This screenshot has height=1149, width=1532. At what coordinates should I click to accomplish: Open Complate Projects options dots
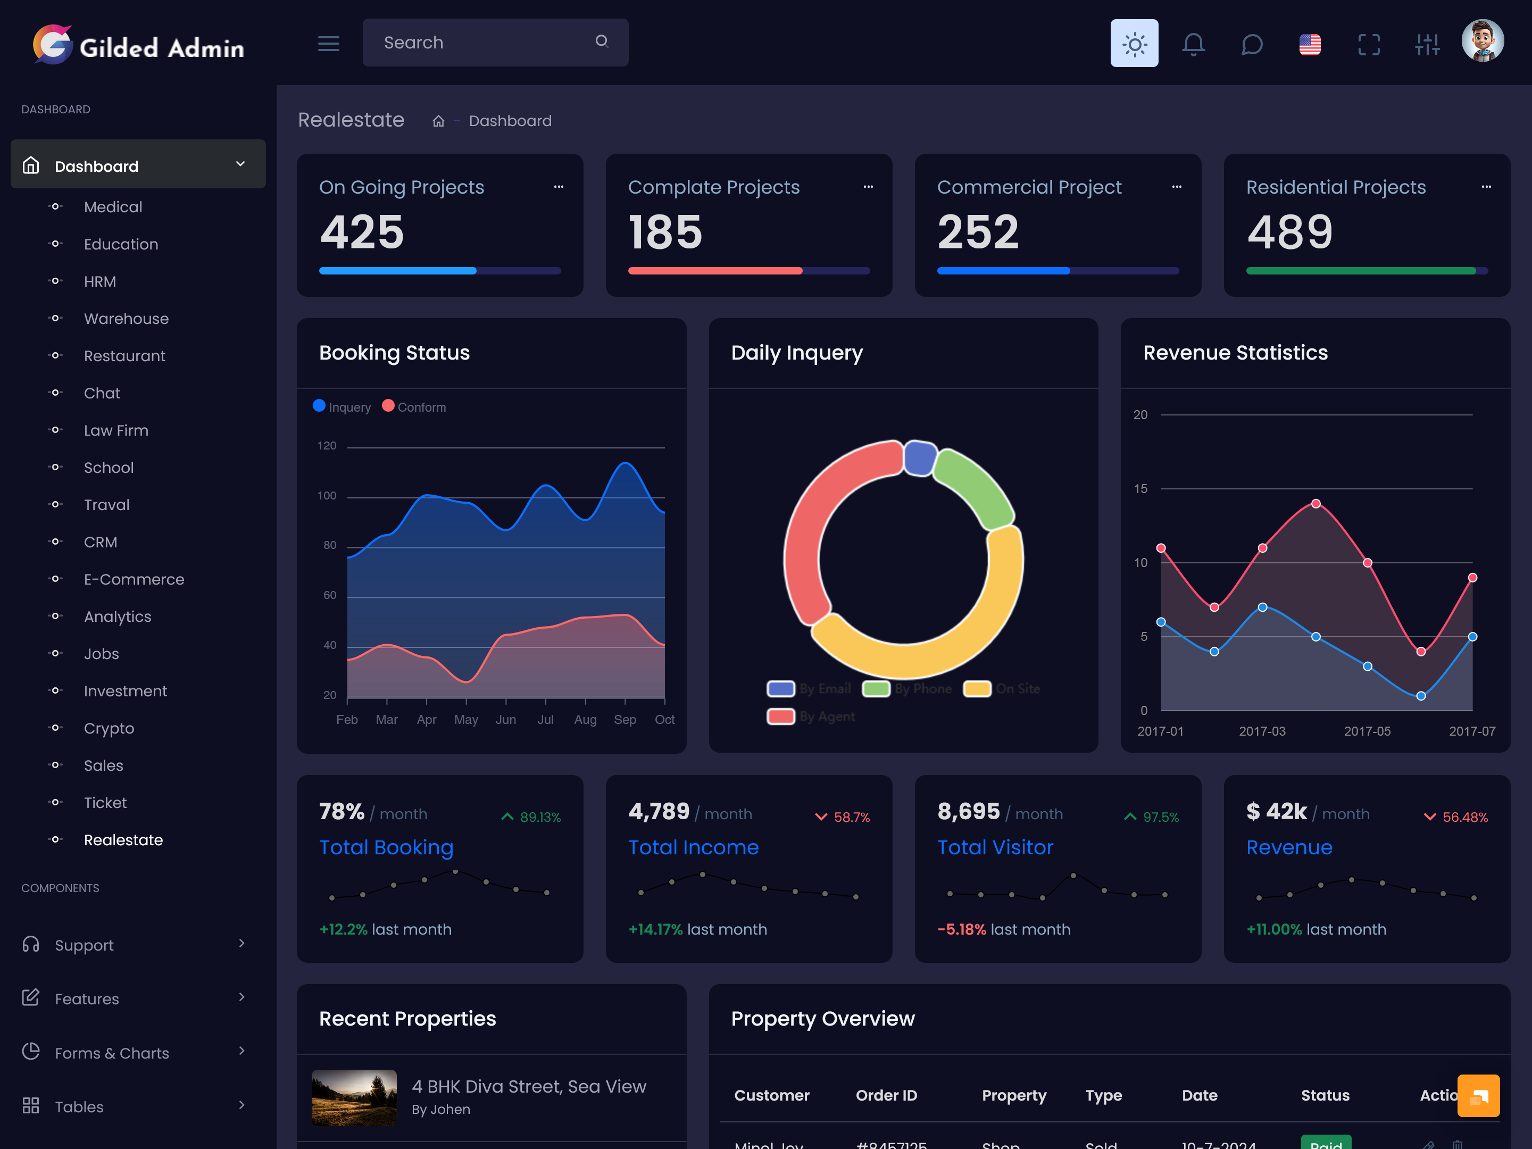coord(868,187)
